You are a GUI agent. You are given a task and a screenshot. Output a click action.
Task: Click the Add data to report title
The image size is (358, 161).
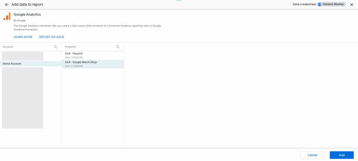pos(28,5)
